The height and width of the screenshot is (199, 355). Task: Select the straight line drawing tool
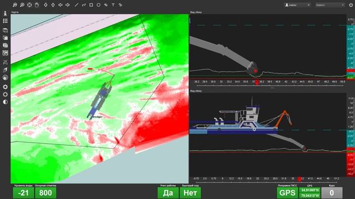coord(77,5)
